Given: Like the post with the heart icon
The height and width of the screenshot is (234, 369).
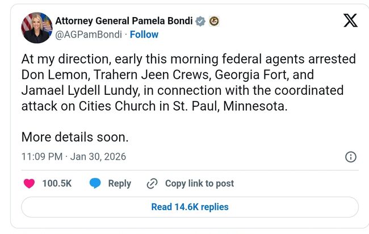Looking at the screenshot, I should (x=29, y=183).
